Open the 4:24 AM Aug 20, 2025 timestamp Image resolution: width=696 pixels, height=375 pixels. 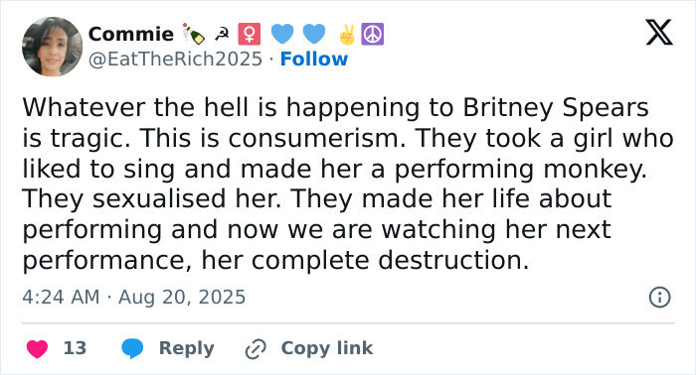point(133,297)
